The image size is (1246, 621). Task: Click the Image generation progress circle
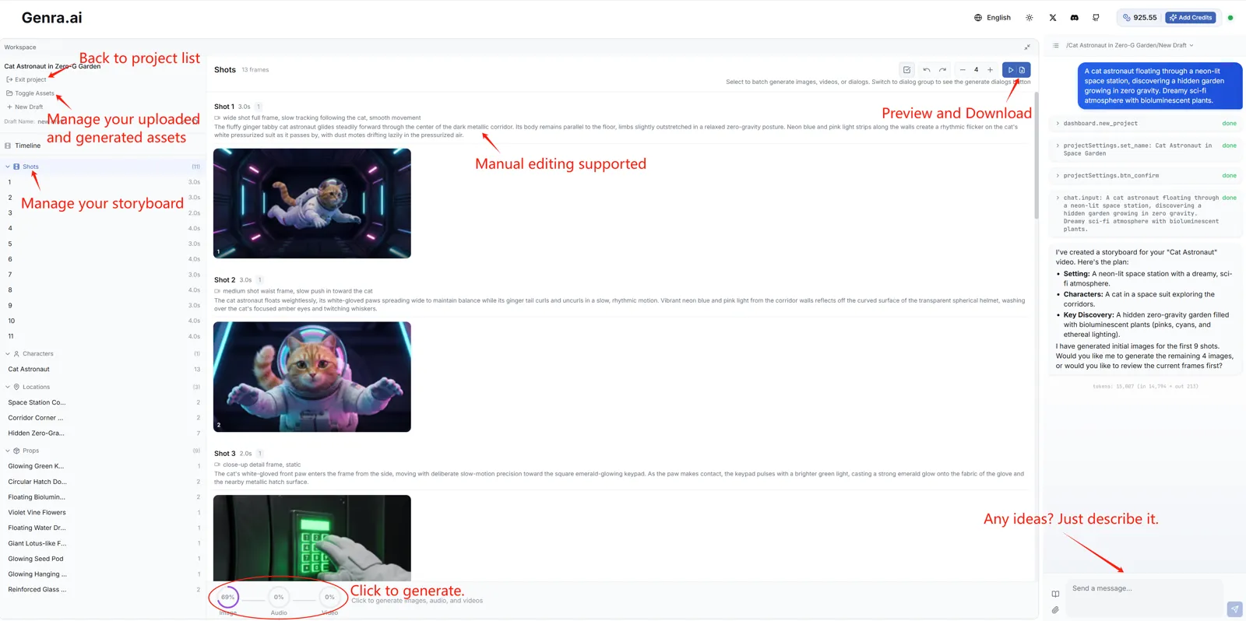[x=227, y=598]
